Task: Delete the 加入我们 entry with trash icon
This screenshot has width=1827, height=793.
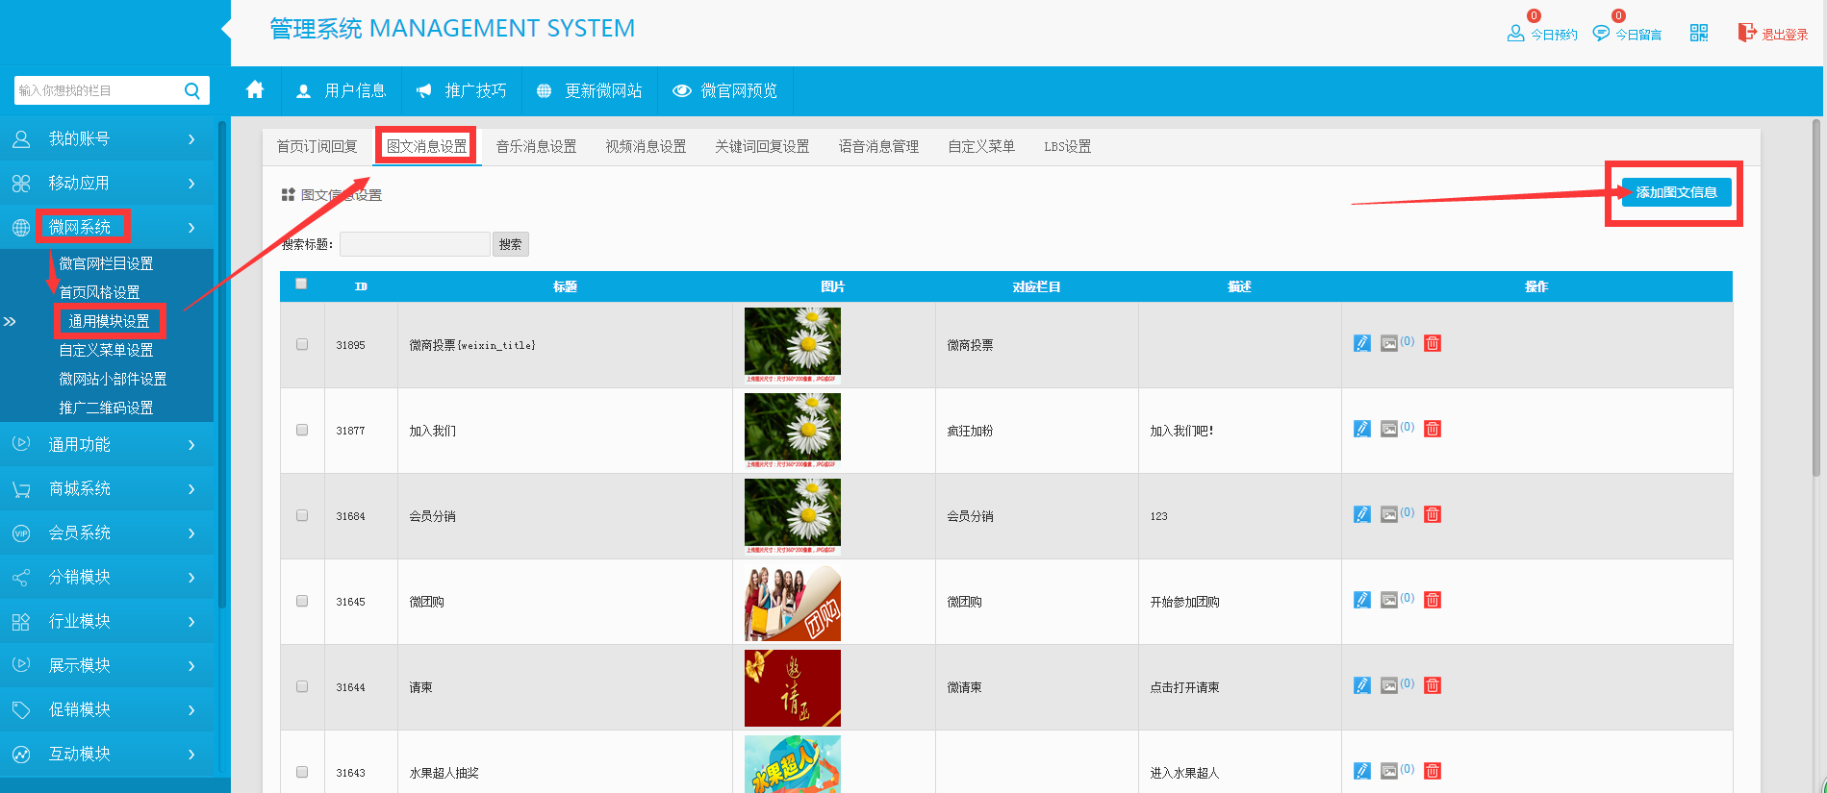Action: 1433,429
